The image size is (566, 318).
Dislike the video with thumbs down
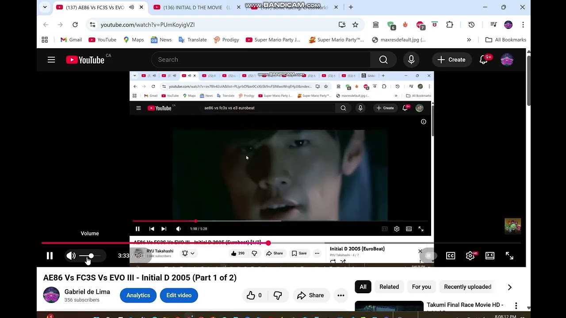[278, 295]
